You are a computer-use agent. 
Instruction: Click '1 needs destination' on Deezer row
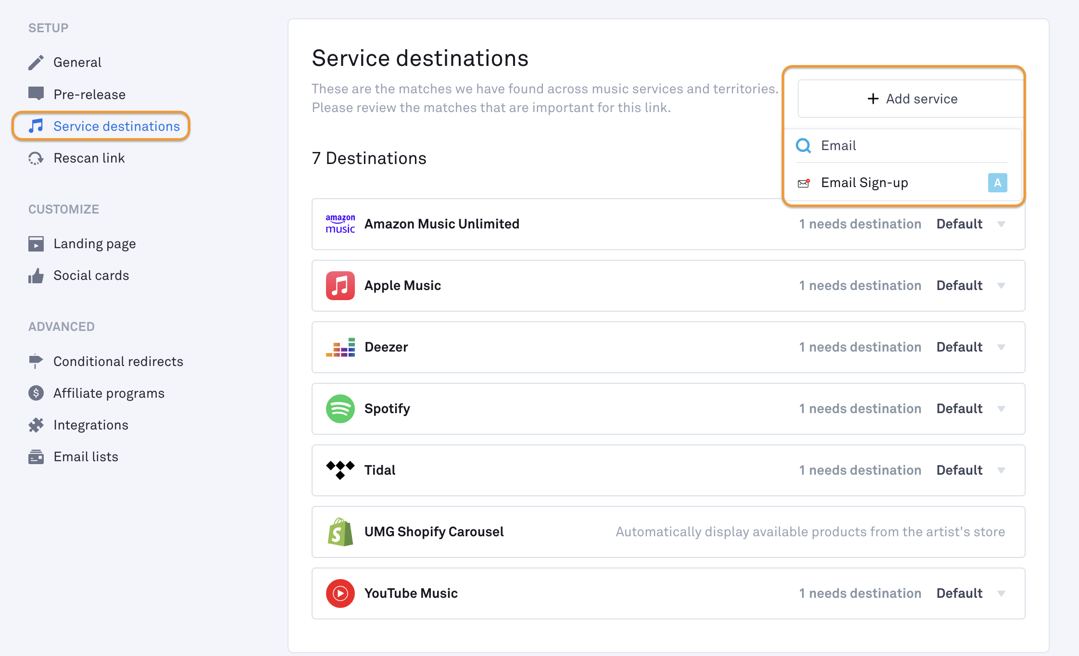pyautogui.click(x=860, y=347)
